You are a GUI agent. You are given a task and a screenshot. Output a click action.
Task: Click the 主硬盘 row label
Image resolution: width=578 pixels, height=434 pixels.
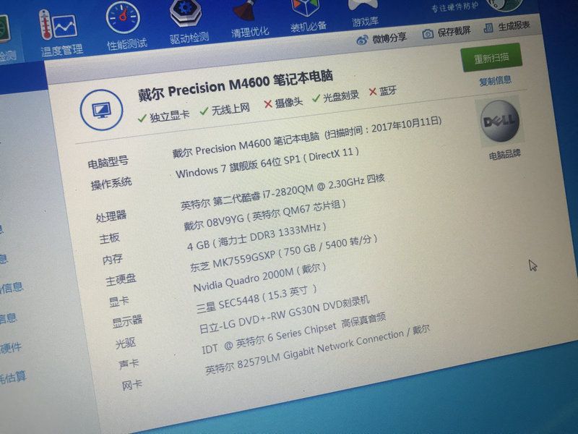(121, 280)
